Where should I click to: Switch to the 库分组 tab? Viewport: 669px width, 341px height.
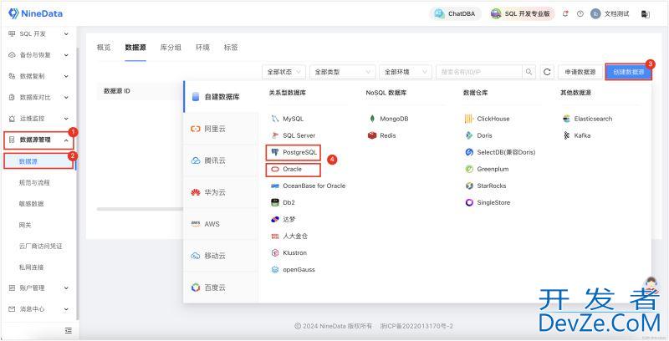click(x=171, y=48)
